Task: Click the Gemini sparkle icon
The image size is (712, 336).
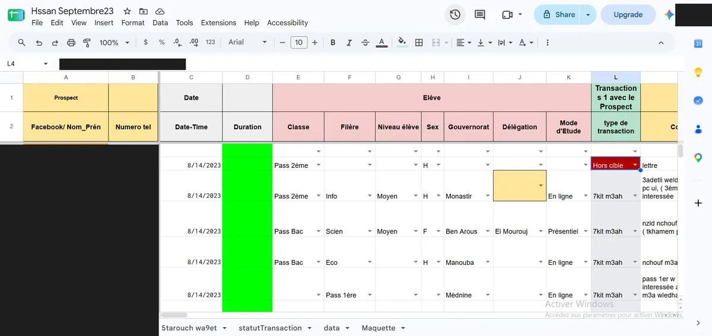Action: click(669, 15)
